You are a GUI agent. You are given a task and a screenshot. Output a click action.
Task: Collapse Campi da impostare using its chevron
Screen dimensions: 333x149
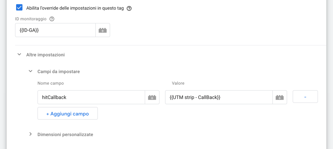pyautogui.click(x=30, y=71)
